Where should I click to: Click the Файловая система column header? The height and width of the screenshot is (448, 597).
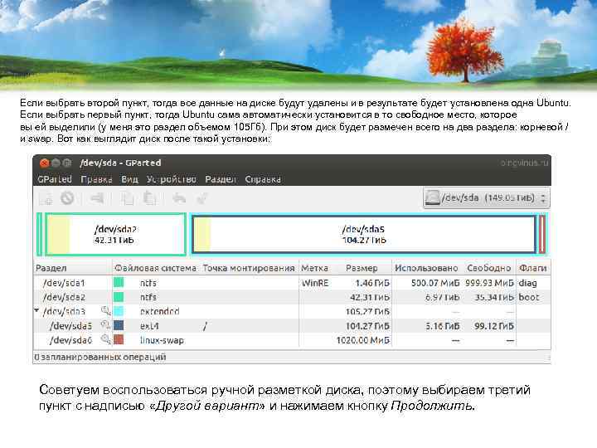click(156, 268)
